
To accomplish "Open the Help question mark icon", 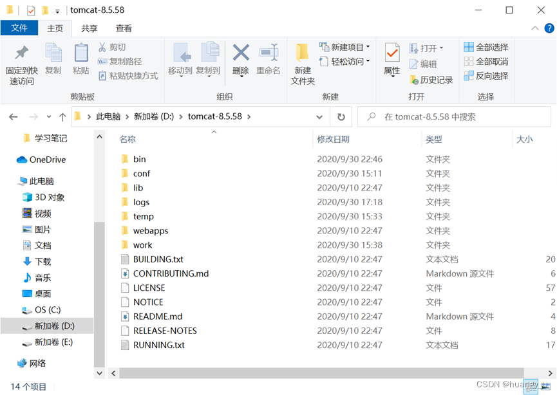I will point(549,28).
